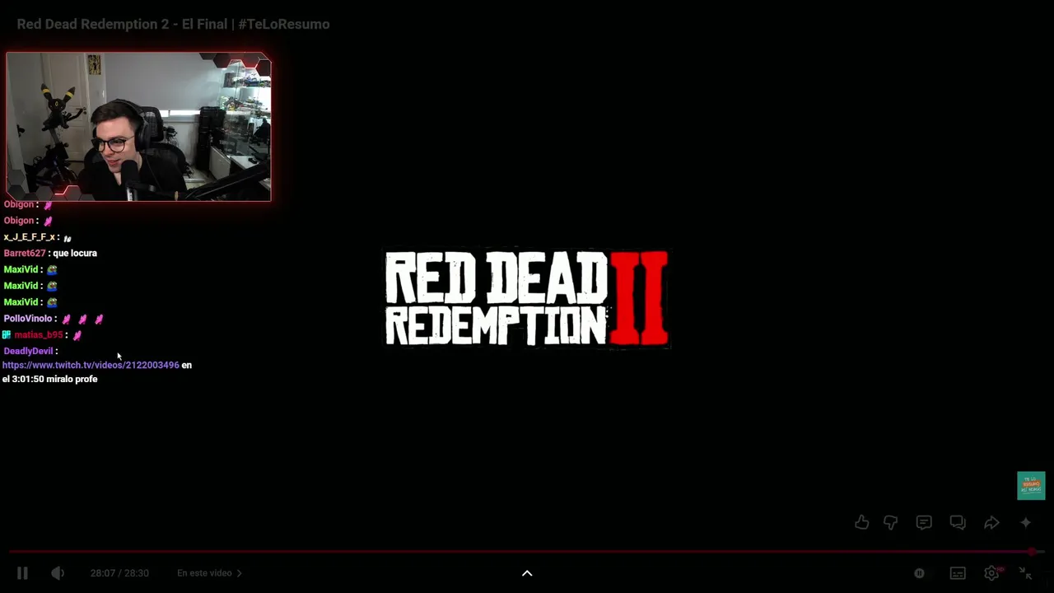The height and width of the screenshot is (593, 1054).
Task: Mute the video volume
Action: point(58,573)
